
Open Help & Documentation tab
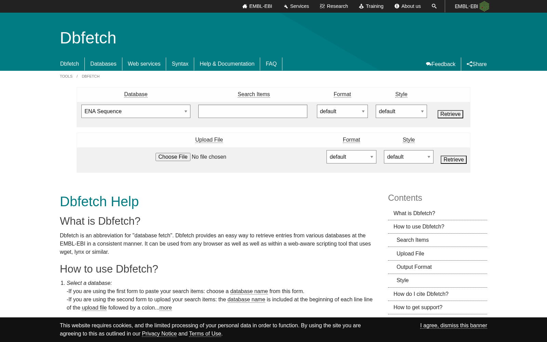pos(227,64)
